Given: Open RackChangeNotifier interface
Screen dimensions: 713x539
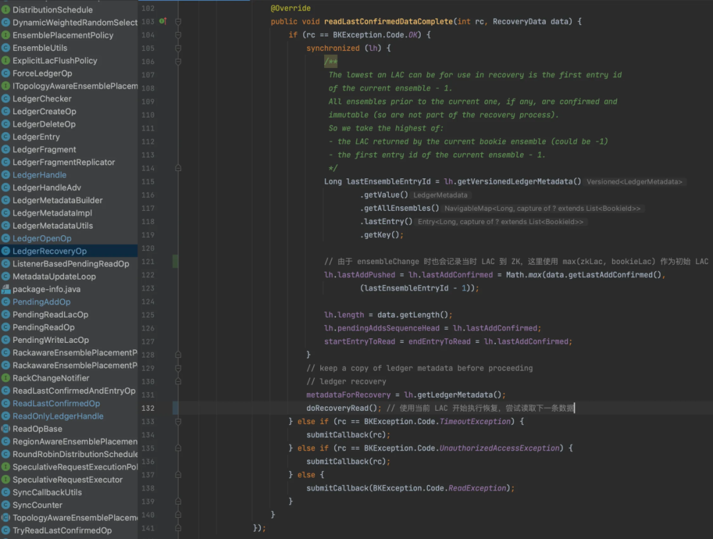Looking at the screenshot, I should click(x=50, y=378).
